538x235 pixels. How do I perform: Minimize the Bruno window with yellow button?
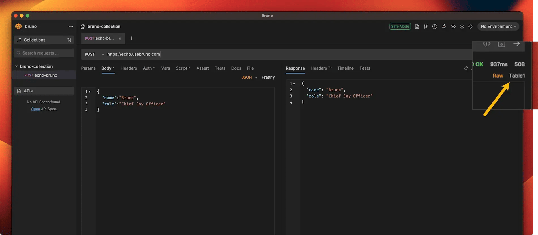pos(22,16)
